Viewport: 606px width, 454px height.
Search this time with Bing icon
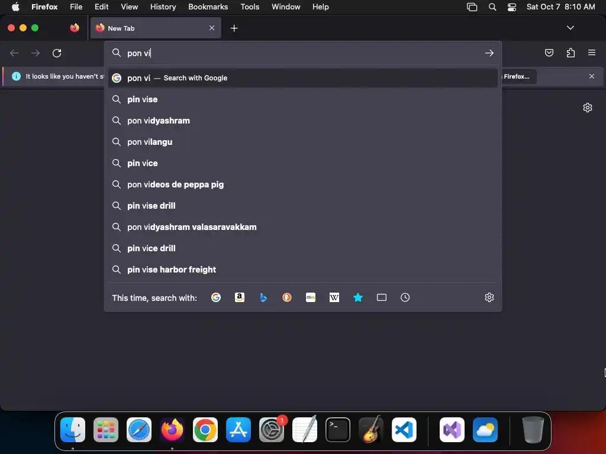click(263, 297)
